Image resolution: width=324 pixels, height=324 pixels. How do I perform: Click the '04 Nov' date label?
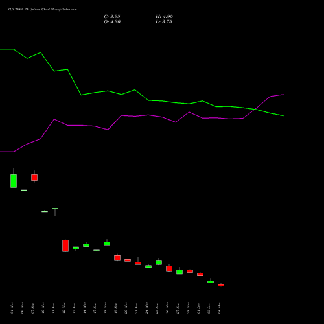click(12, 308)
